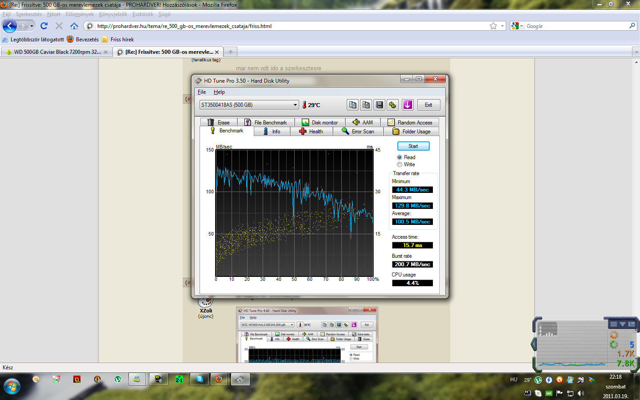Screen dimensions: 640x400
Task: Open uTorrent from taskbar quick launch
Action: tap(118, 379)
